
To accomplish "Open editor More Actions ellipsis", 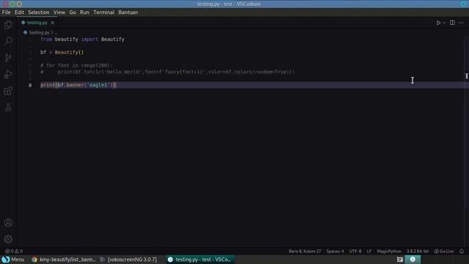I will click(461, 23).
